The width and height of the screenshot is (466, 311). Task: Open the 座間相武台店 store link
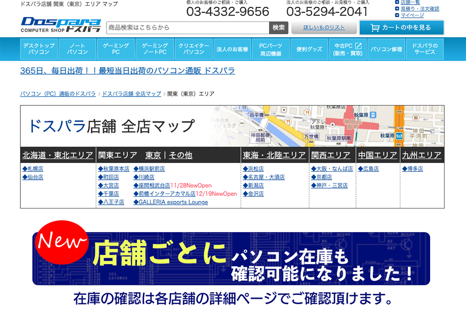152,185
